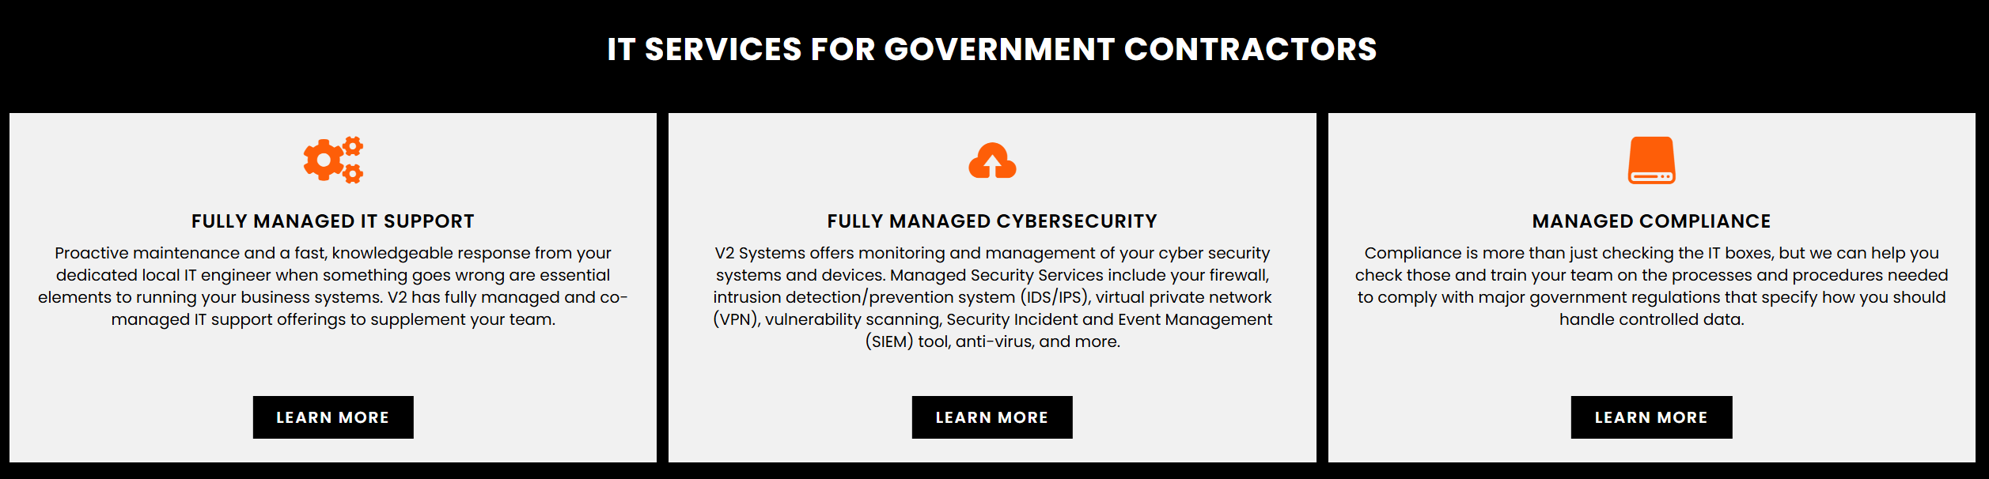Click the orange cloud upload icon

pyautogui.click(x=992, y=160)
